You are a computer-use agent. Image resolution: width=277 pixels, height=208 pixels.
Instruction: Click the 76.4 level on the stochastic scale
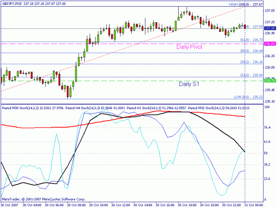pyautogui.click(x=267, y=128)
